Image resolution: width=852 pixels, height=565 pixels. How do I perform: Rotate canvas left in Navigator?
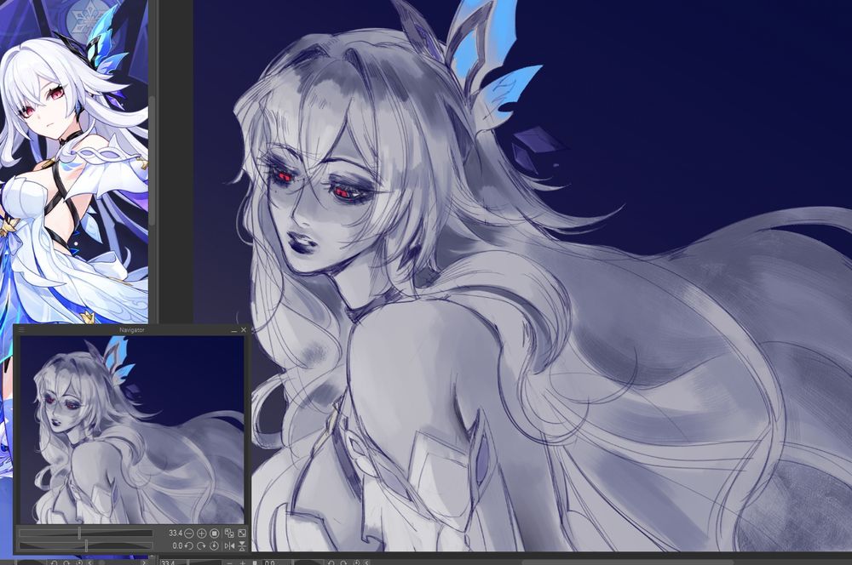tap(188, 545)
